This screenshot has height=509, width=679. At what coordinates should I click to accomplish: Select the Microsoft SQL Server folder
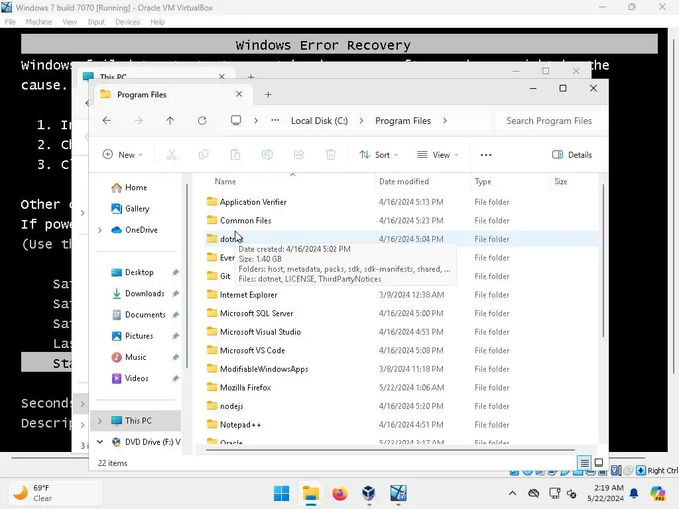(x=401, y=313)
